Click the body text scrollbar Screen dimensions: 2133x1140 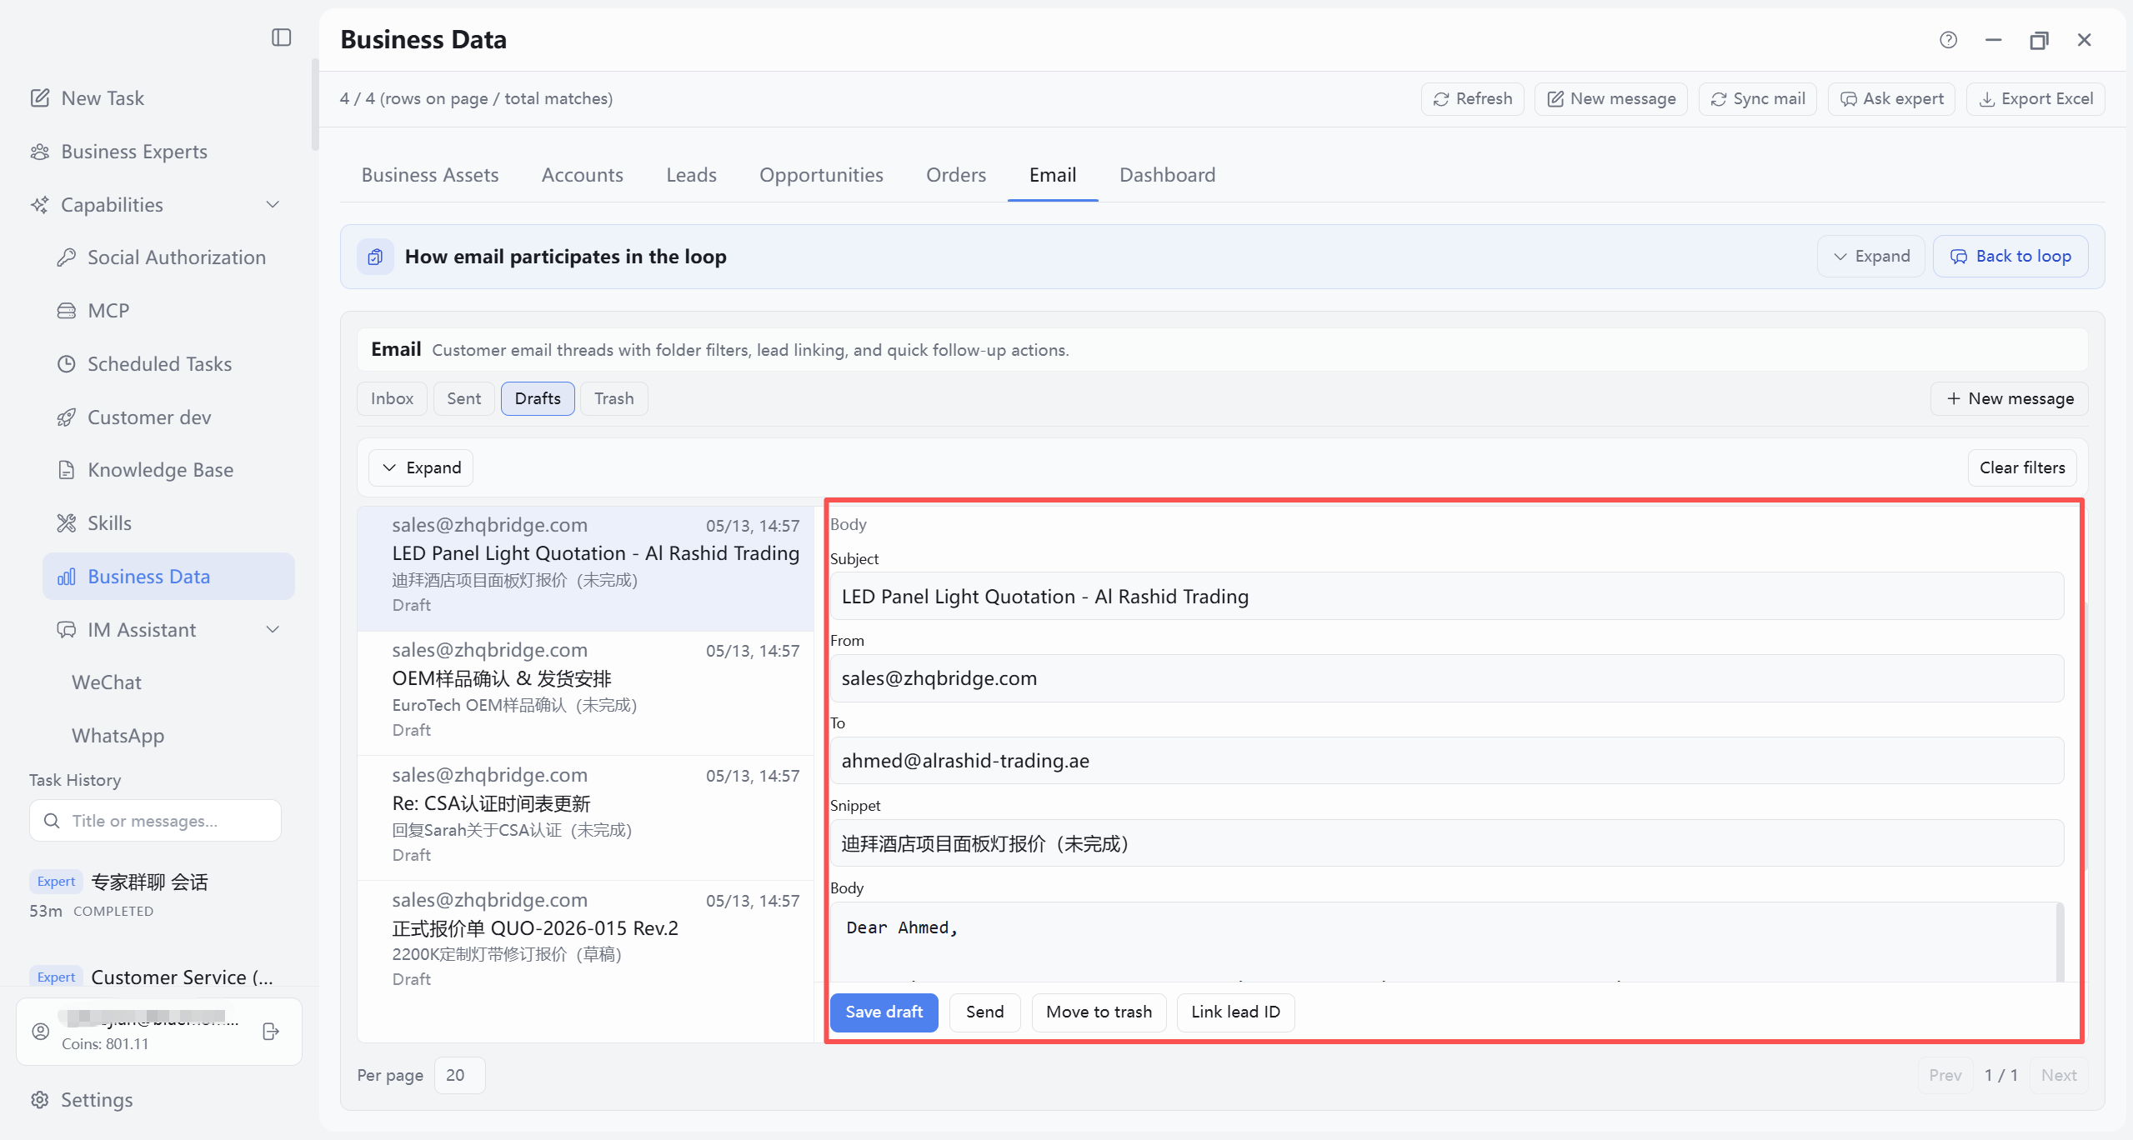click(2060, 942)
